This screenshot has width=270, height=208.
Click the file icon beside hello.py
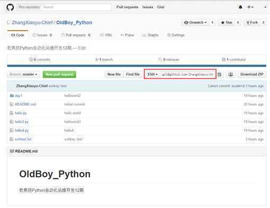coord(12,113)
